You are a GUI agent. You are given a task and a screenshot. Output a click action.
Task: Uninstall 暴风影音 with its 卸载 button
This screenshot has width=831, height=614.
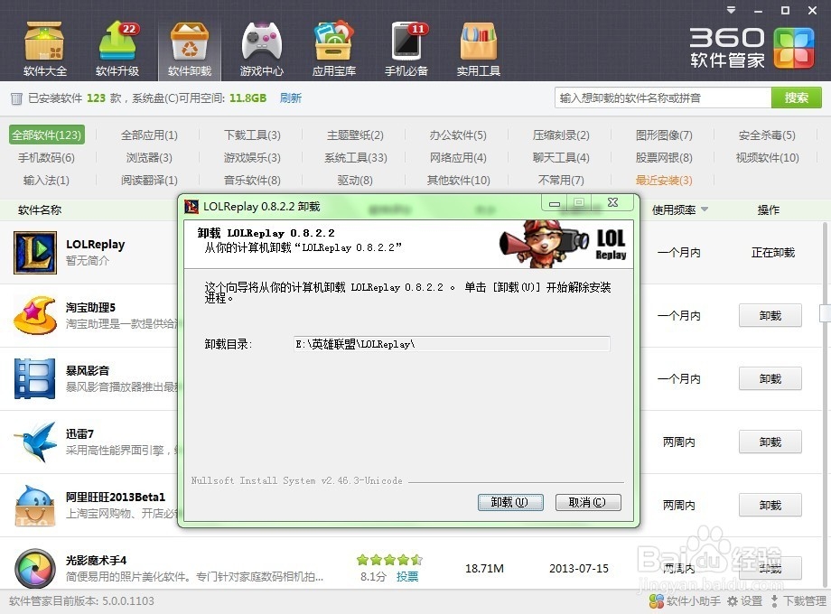click(x=770, y=378)
